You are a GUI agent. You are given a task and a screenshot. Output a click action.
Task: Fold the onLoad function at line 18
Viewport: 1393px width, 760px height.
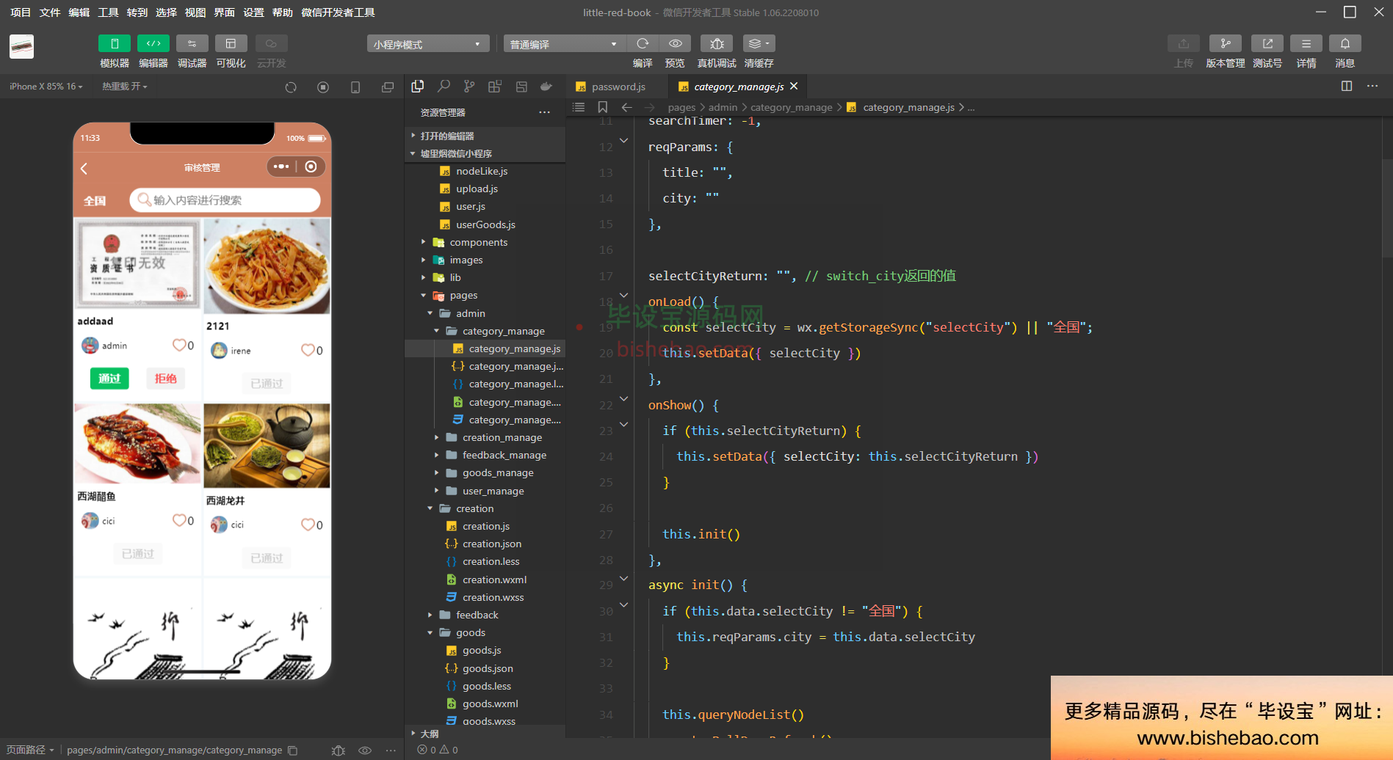coord(624,295)
